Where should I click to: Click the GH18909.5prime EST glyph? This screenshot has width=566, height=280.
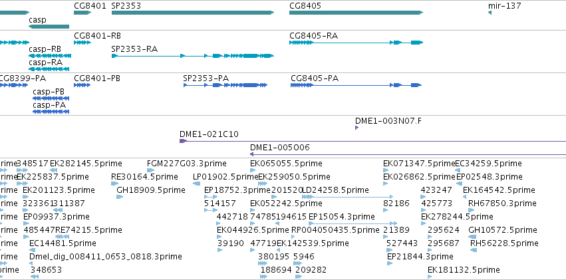point(120,197)
